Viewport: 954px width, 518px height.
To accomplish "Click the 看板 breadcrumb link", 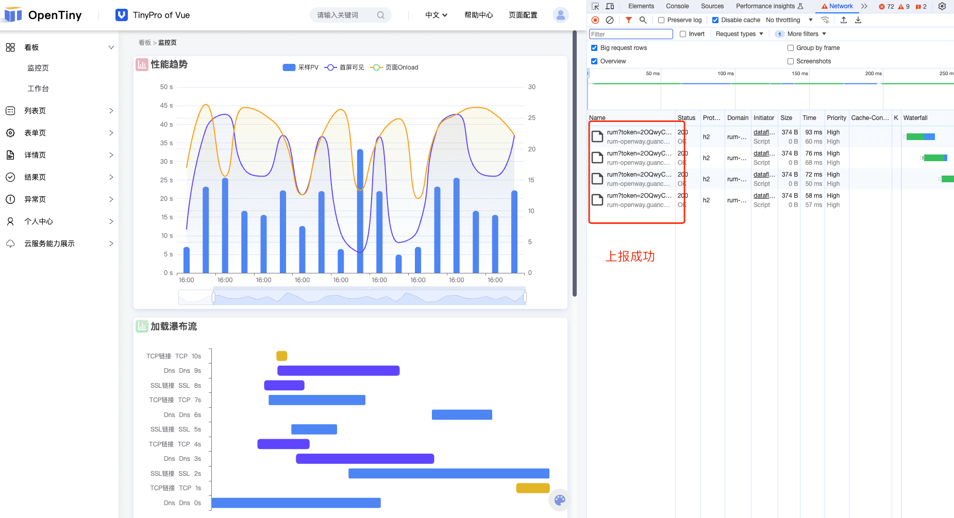I will 145,43.
